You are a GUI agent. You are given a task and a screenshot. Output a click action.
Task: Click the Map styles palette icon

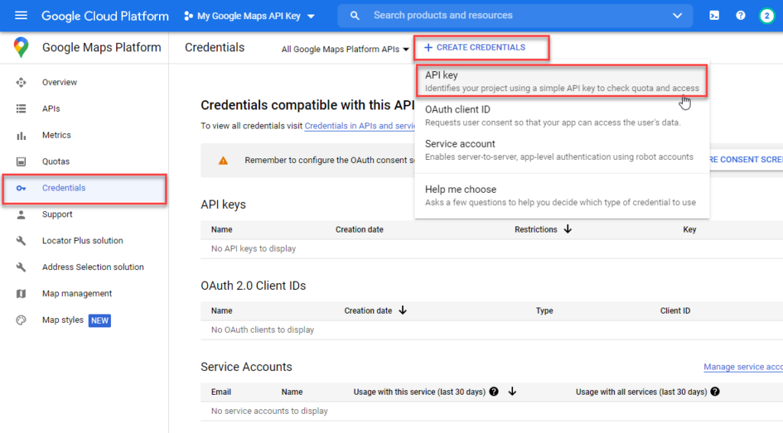click(x=21, y=321)
